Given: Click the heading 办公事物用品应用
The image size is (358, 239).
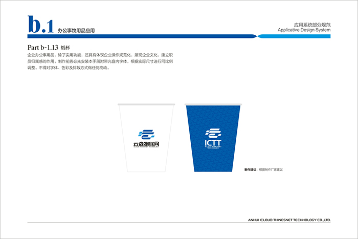Looking at the screenshot, I should pos(76,30).
